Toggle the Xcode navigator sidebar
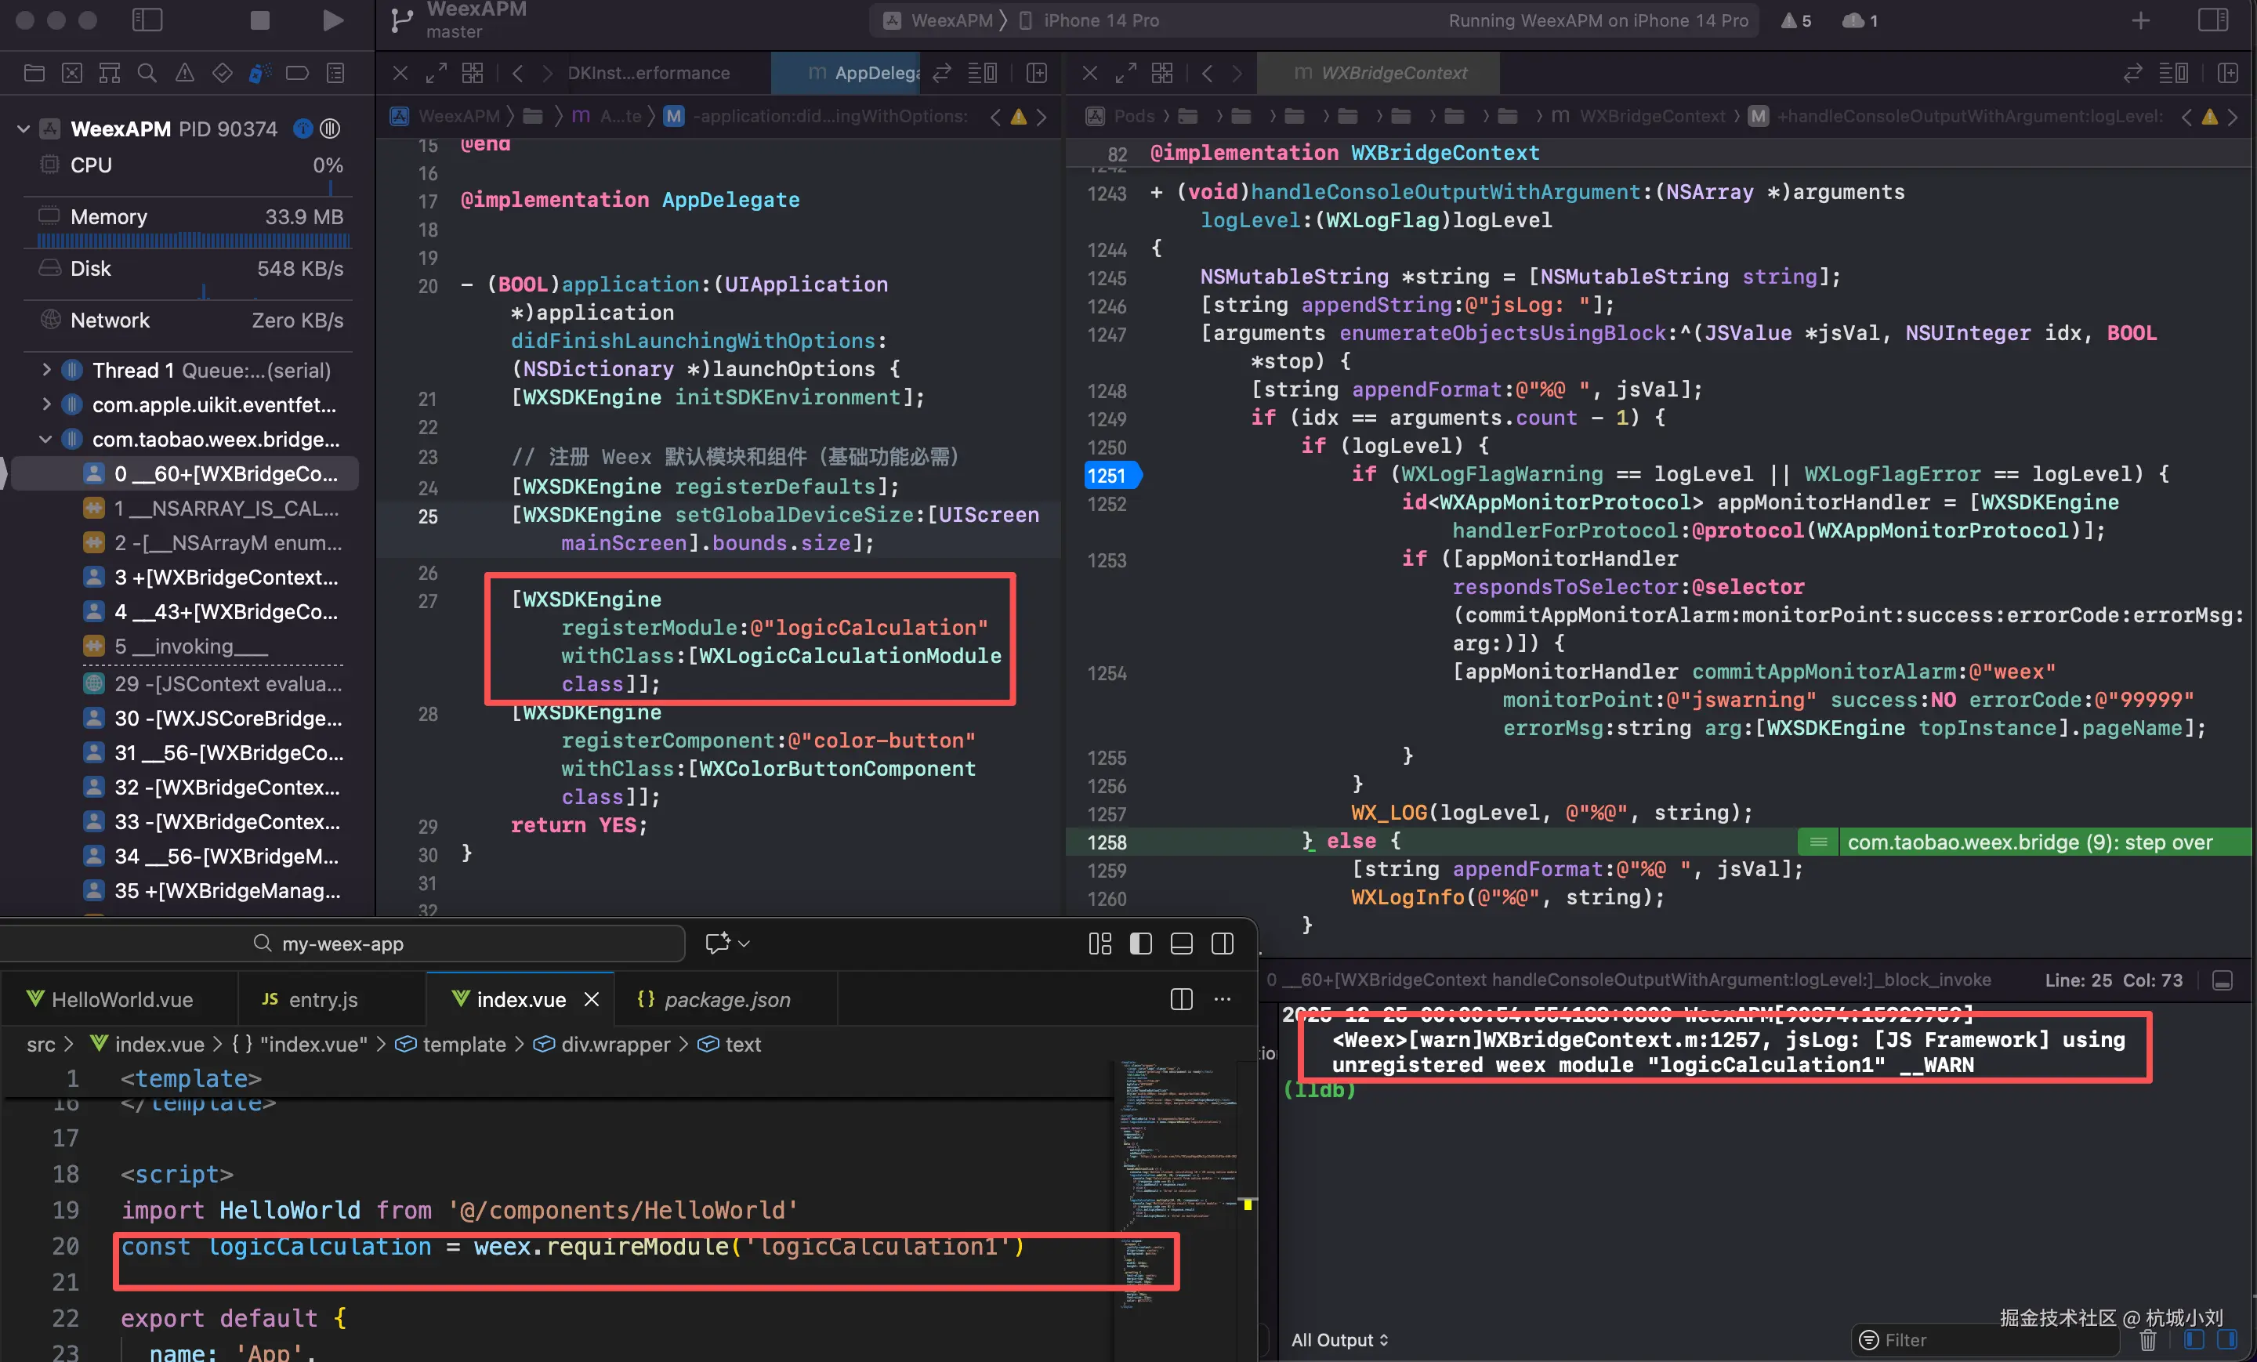Viewport: 2257px width, 1362px height. coord(147,20)
